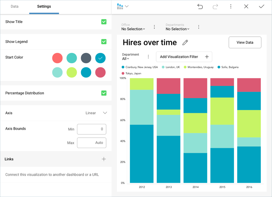Select checked blue start color swatch

coord(100,58)
